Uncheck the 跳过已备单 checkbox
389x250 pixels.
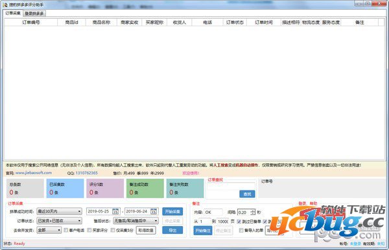239,222
